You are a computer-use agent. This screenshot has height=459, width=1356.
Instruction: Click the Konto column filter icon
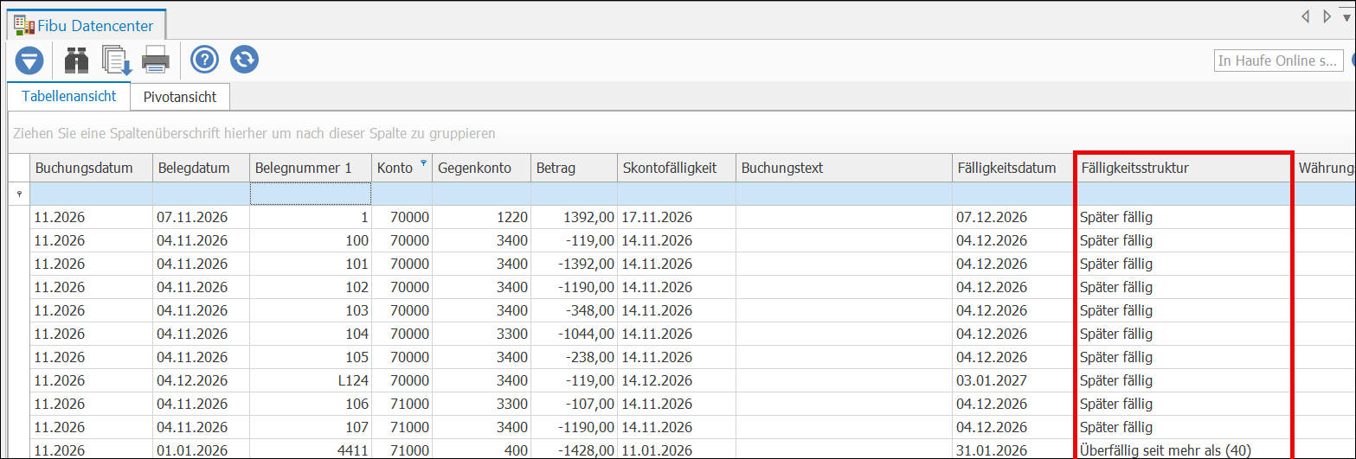[423, 163]
